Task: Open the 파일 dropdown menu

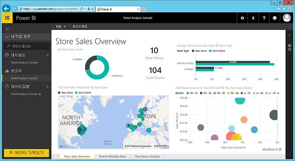Action: 61,27
